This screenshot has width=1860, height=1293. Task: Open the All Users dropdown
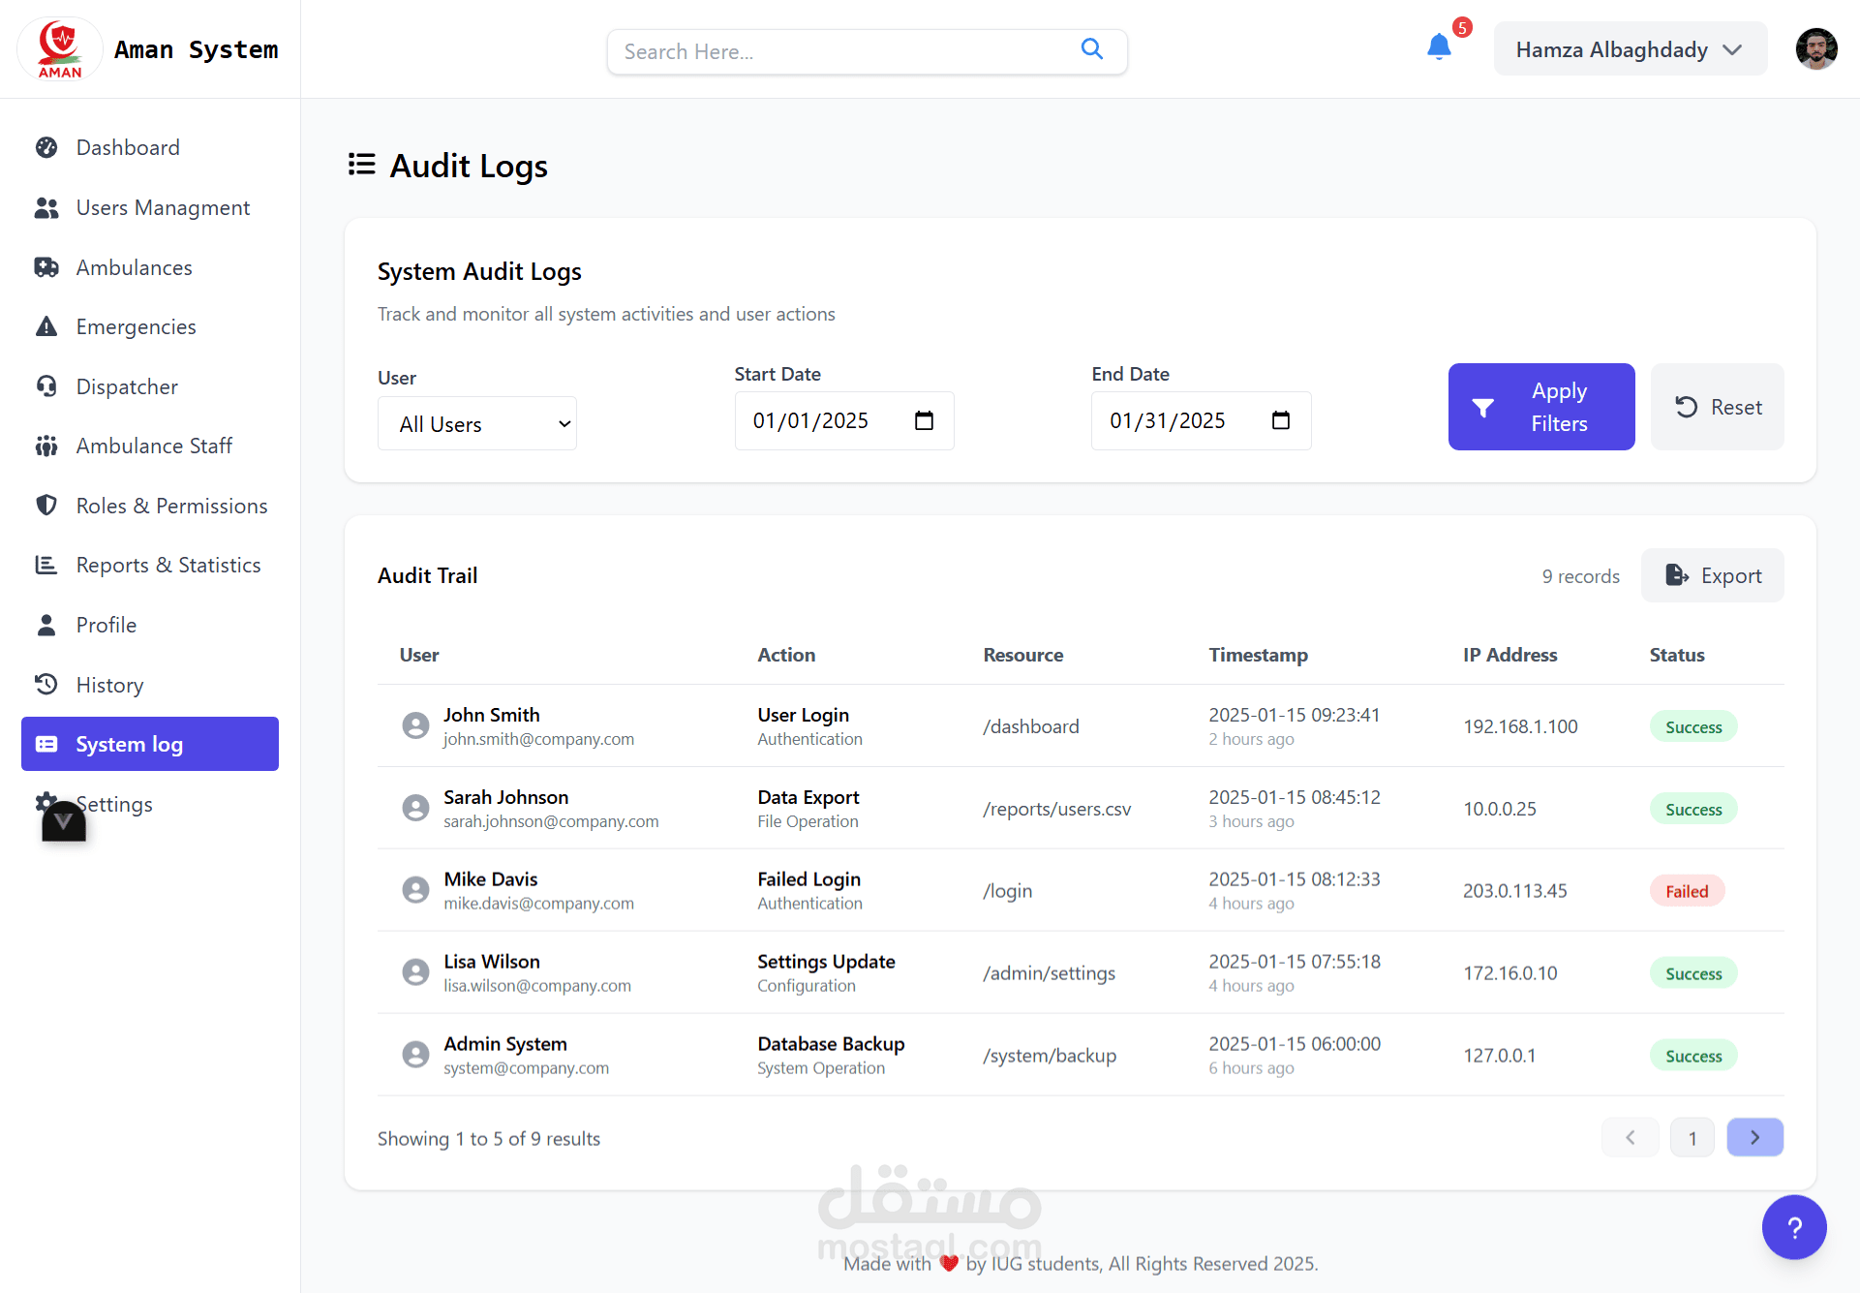(477, 423)
